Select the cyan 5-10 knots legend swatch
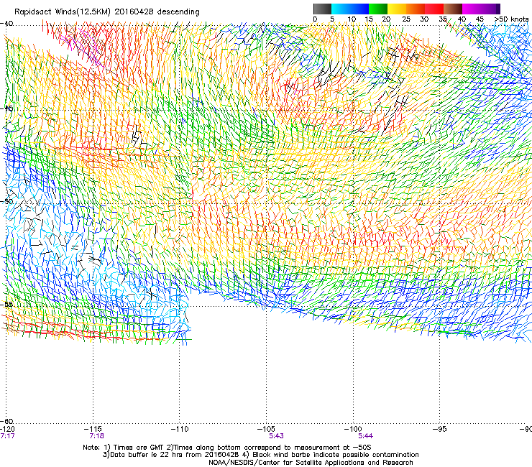 point(341,9)
